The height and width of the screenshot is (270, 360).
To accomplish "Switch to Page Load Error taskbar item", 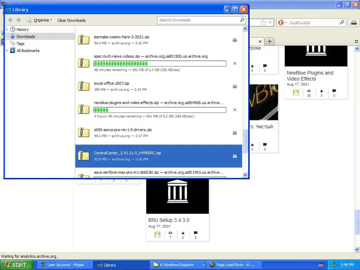I will coord(234,265).
